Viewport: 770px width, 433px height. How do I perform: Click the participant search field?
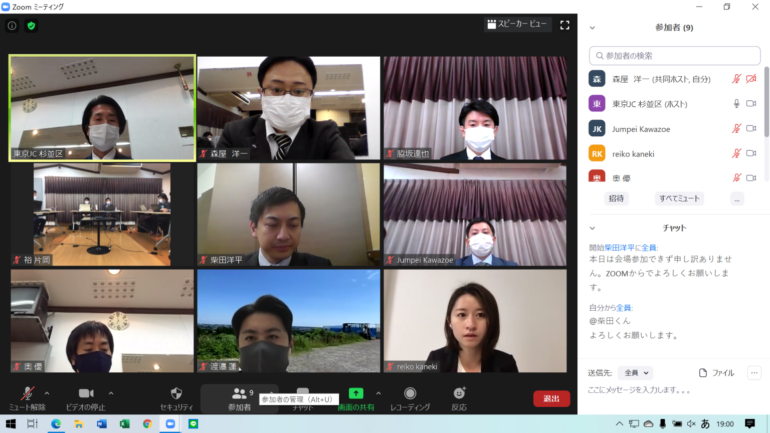point(675,56)
